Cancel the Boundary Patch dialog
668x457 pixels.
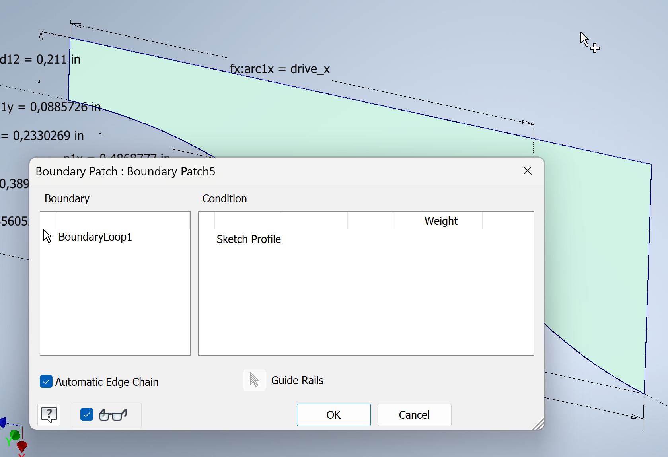tap(414, 415)
